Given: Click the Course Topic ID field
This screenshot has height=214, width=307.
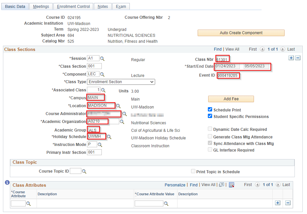Looking at the screenshot, I should [75, 171].
